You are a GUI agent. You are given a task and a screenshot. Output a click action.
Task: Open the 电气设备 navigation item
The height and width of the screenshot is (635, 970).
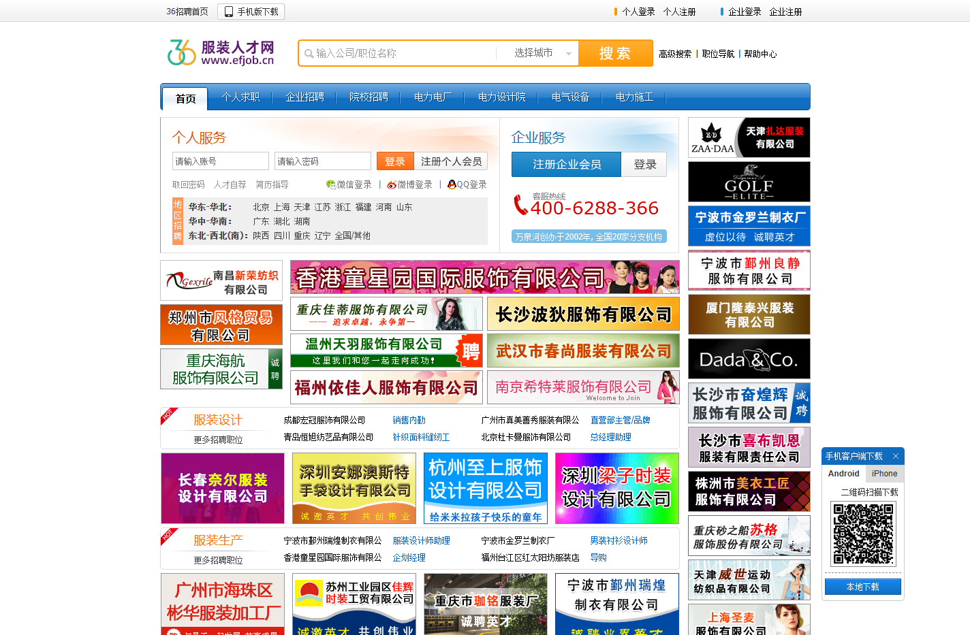(570, 97)
